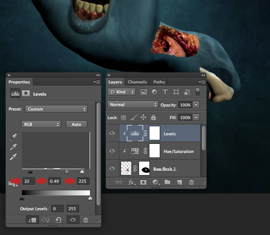Toggle the layer filtering switch

198,92
